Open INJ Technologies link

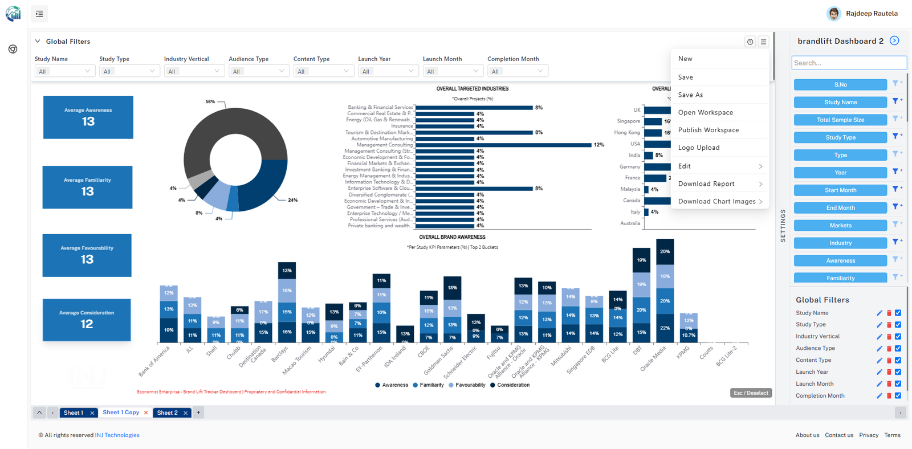click(x=117, y=435)
